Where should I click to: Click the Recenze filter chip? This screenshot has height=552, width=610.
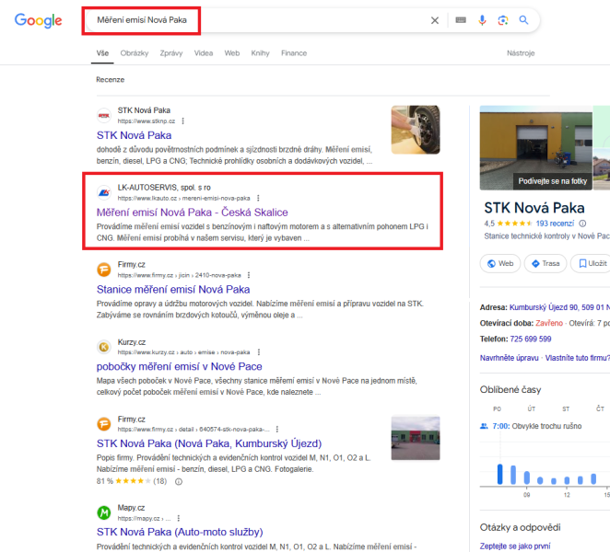pos(110,80)
